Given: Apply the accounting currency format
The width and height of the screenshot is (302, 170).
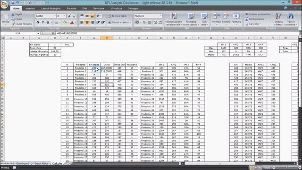Looking at the screenshot, I should (x=137, y=22).
